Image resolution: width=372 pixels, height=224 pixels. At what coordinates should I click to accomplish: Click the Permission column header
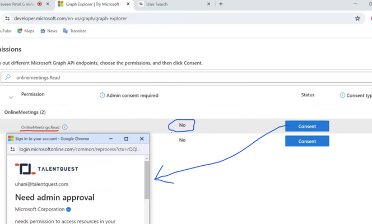32,94
